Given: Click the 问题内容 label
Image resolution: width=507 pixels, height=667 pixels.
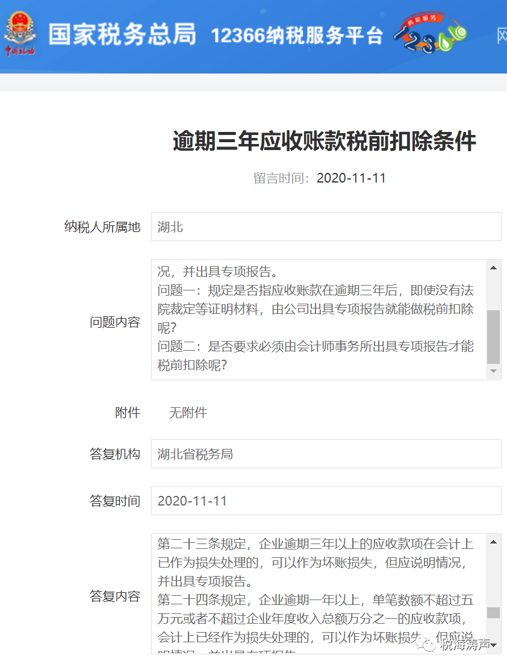Looking at the screenshot, I should pyautogui.click(x=115, y=322).
